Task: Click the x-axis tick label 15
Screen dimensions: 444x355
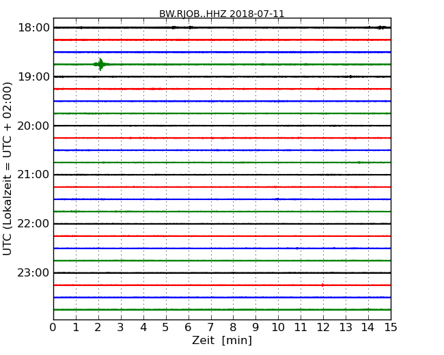Action: (391, 327)
